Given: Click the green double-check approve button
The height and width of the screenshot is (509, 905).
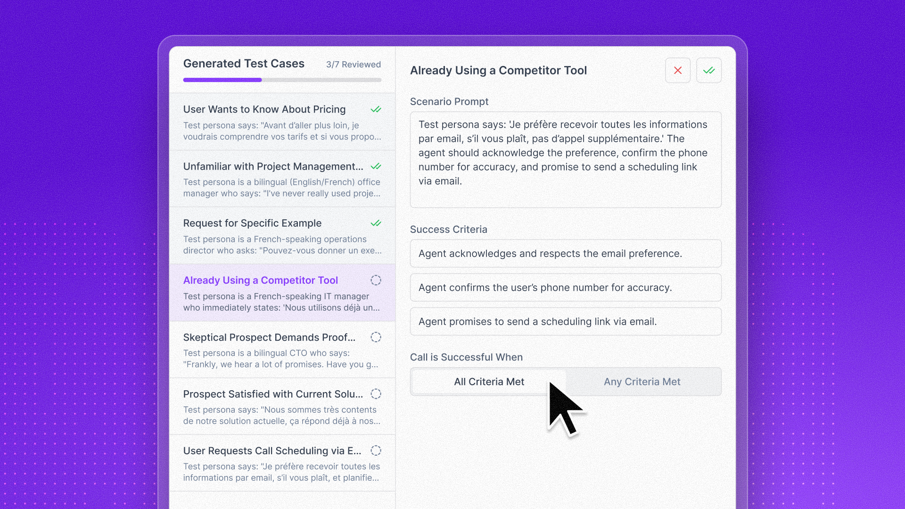Looking at the screenshot, I should click(708, 70).
